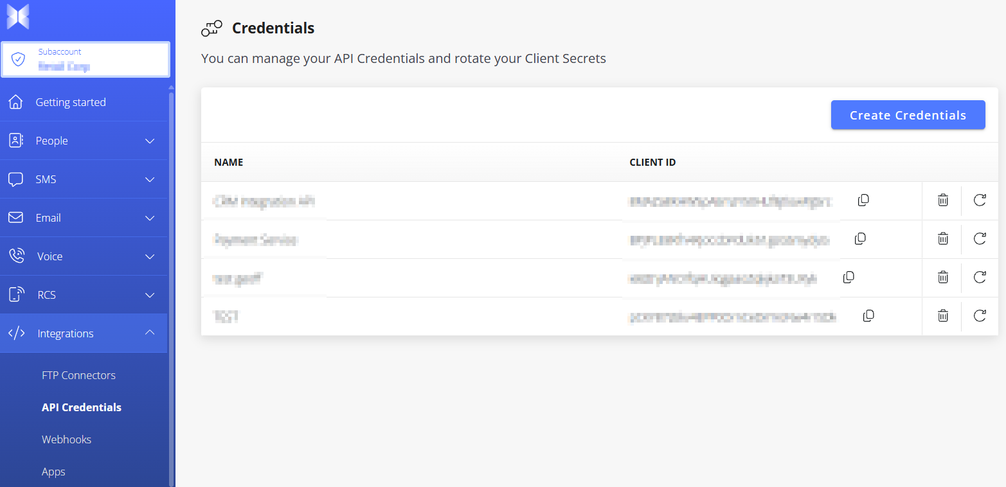The height and width of the screenshot is (487, 1006).
Task: Expand the SMS section
Action: (x=84, y=179)
